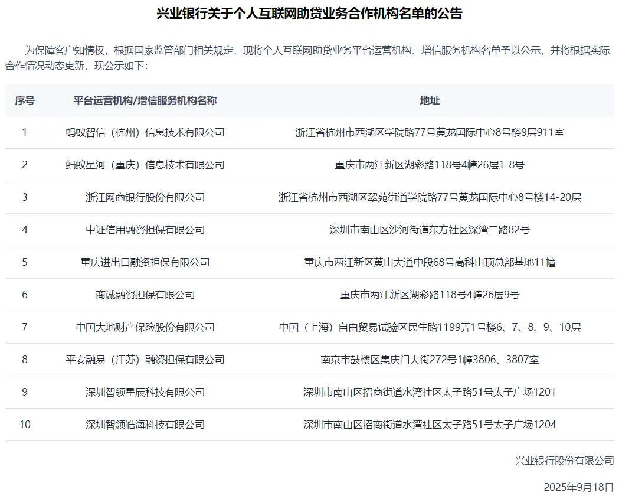Select company name '中证信用融资担保有限公司'
Screen dimensions: 632x496
click(145, 230)
